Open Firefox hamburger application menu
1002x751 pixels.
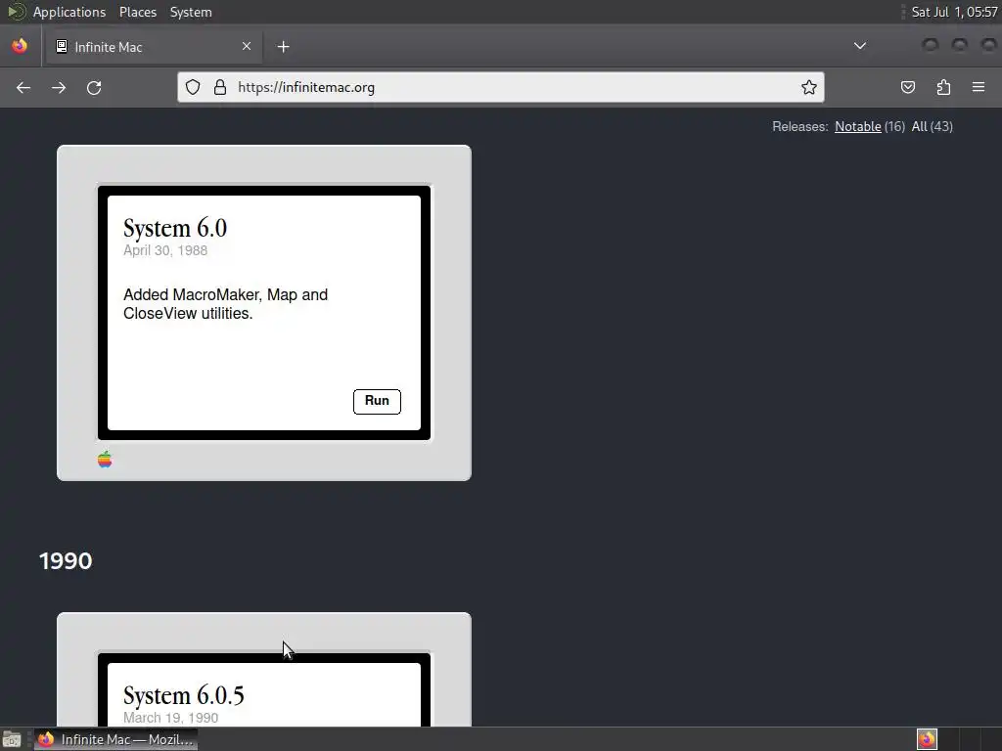[x=979, y=87]
